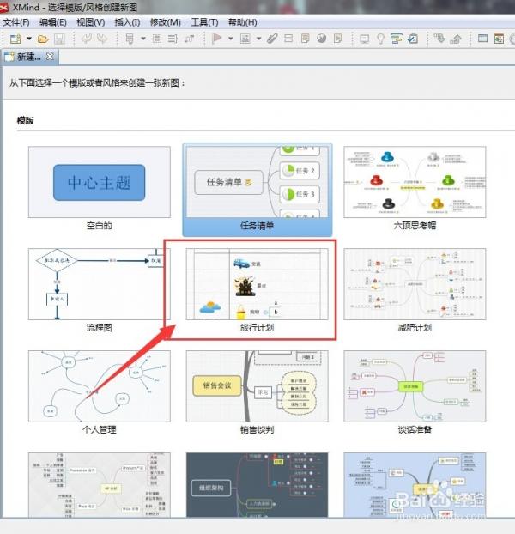
Task: Select the dark 组织架构 template thumbnail
Action: 257,485
